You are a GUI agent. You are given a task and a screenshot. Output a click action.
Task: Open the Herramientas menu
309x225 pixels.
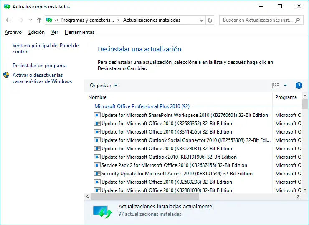pyautogui.click(x=79, y=32)
